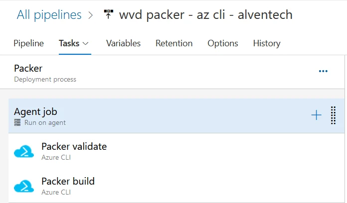Screen dimensions: 347x203
Task: Expand the Tasks dropdown chevron
Action: (85, 43)
